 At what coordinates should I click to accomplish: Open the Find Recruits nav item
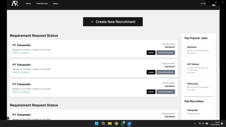click(42, 3)
